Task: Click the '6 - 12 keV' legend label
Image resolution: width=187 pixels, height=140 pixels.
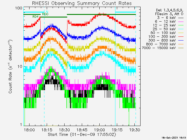Action: coord(165,22)
